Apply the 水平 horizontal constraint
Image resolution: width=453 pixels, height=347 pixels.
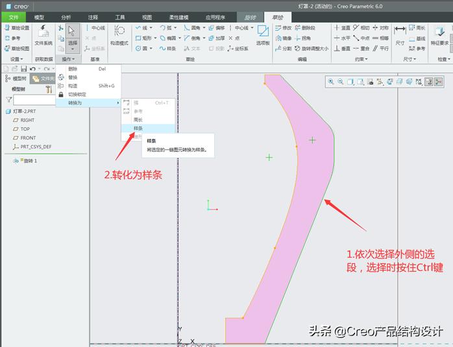point(342,38)
